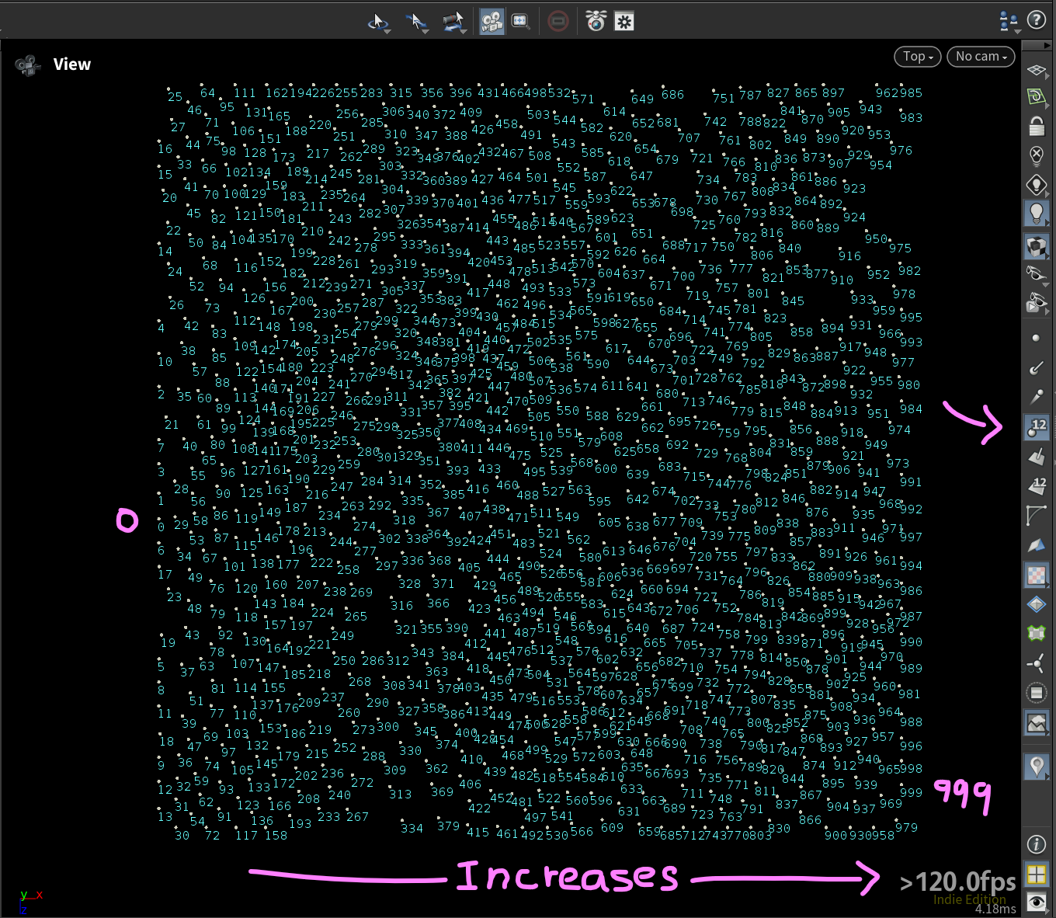1056x918 pixels.
Task: Select the camera view tool
Action: [491, 21]
